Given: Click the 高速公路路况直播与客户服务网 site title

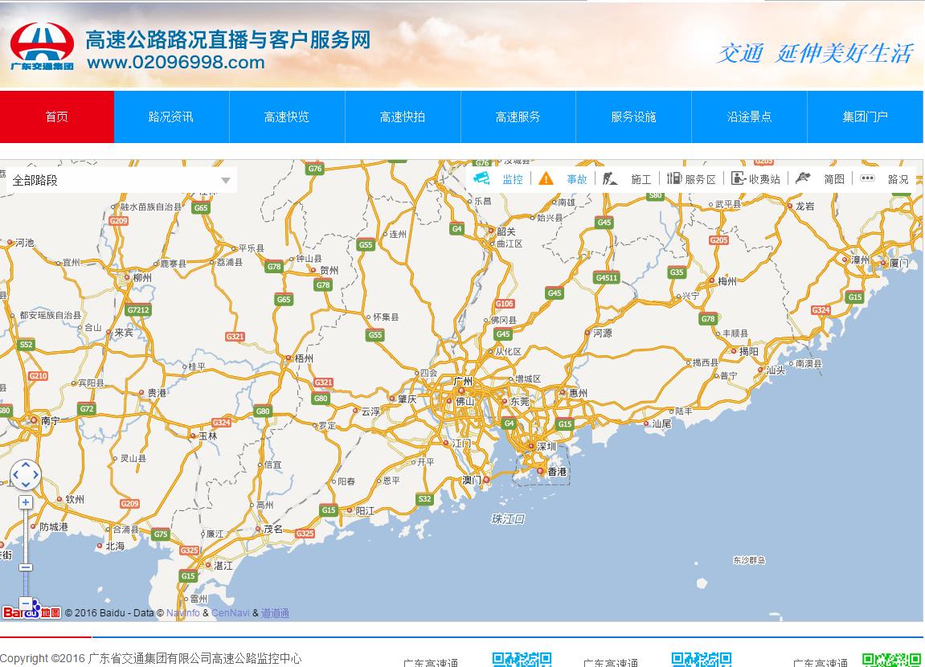Looking at the screenshot, I should tap(227, 39).
